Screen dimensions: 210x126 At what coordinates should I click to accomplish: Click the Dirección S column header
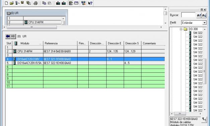[x=133, y=43]
